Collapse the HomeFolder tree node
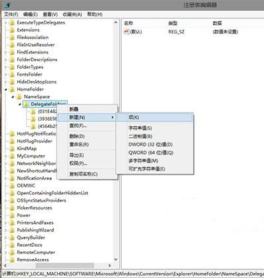Image resolution: width=264 pixels, height=278 pixels. click(x=6, y=89)
